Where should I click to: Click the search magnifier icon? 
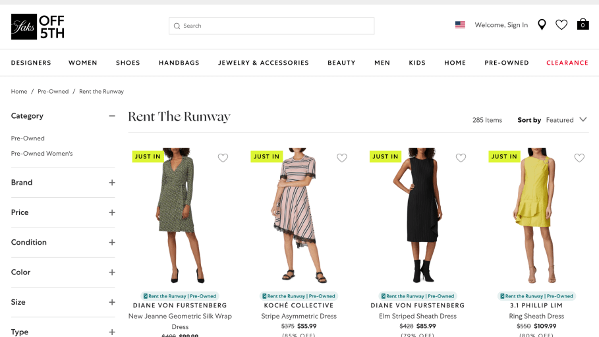click(177, 26)
